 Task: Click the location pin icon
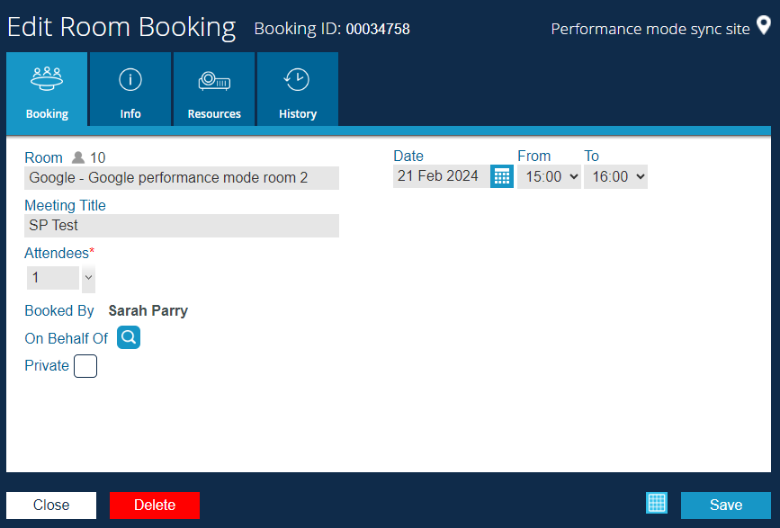coord(764,25)
